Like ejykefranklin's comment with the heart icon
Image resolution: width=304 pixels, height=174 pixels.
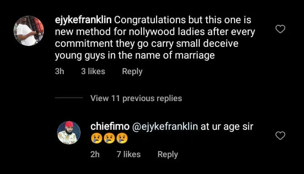(x=280, y=29)
